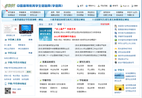Switch to English via the English icon
This screenshot has width=142, height=98.
coord(121,6)
